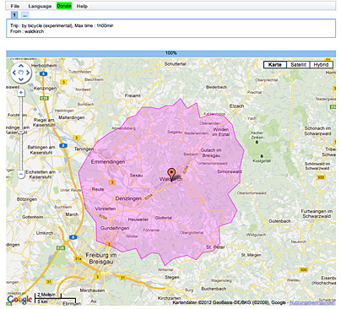Image resolution: width=341 pixels, height=309 pixels.
Task: Click the Google logo on map
Action: [19, 299]
